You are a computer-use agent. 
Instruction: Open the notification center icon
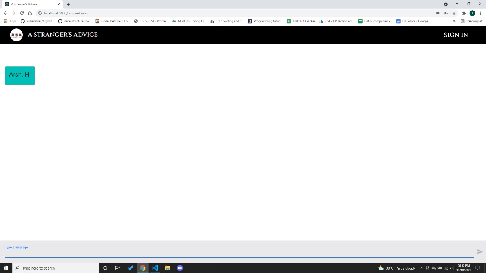pyautogui.click(x=478, y=268)
